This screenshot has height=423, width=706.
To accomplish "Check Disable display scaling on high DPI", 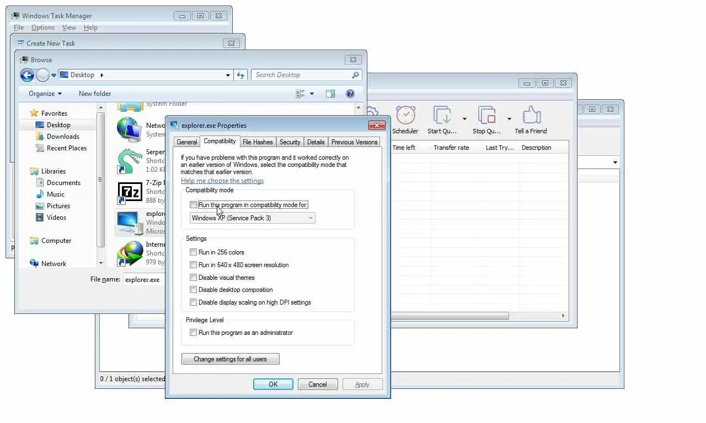I will click(193, 302).
